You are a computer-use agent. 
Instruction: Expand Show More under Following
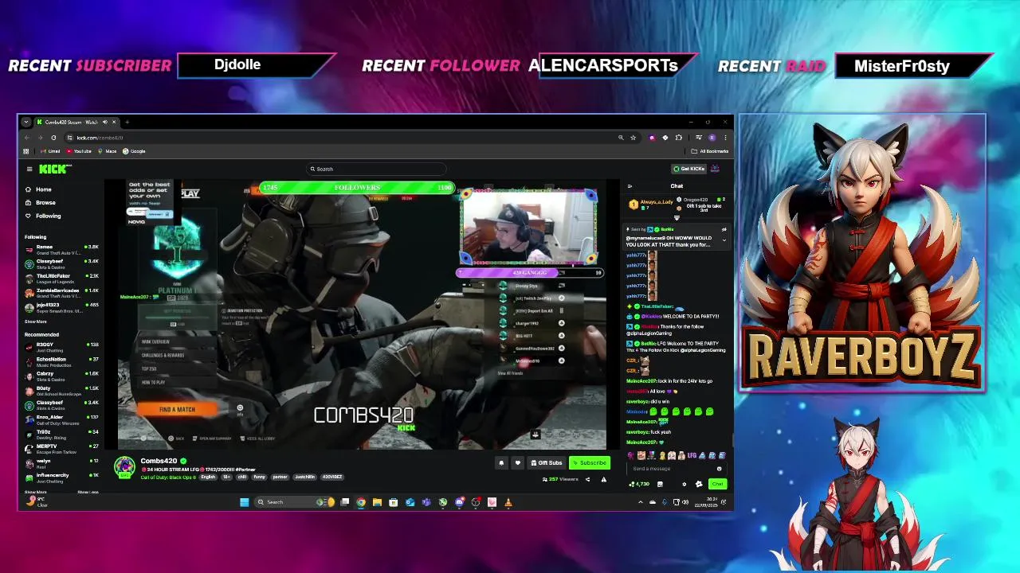click(35, 322)
